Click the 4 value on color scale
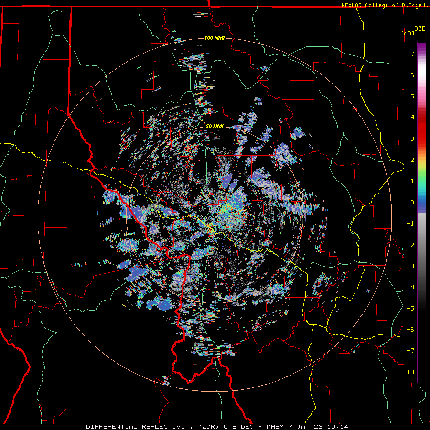Image resolution: width=430 pixels, height=430 pixels. click(x=412, y=118)
